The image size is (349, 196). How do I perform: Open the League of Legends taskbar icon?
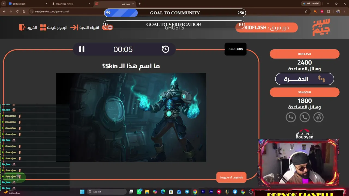(227, 192)
